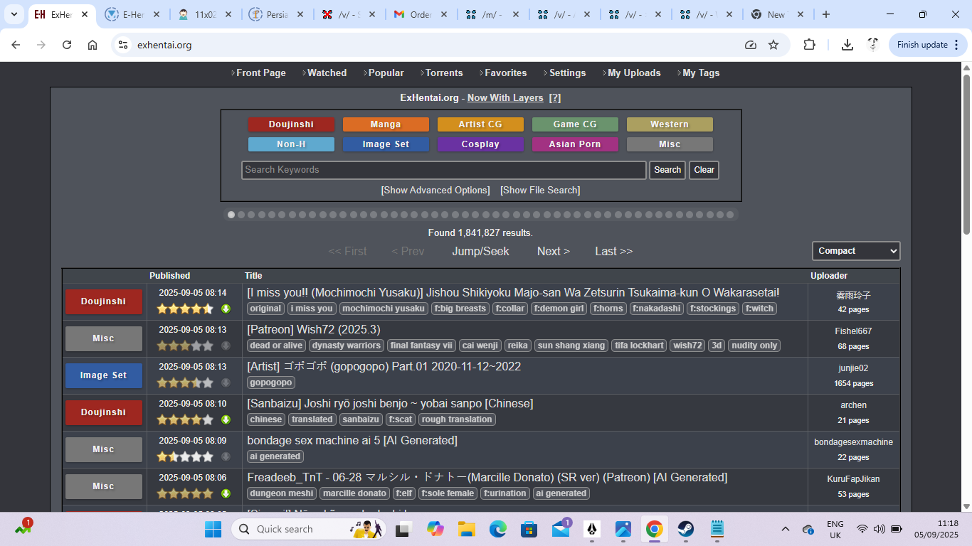Toggle the Cosplay category filter
The image size is (972, 546).
pyautogui.click(x=480, y=144)
